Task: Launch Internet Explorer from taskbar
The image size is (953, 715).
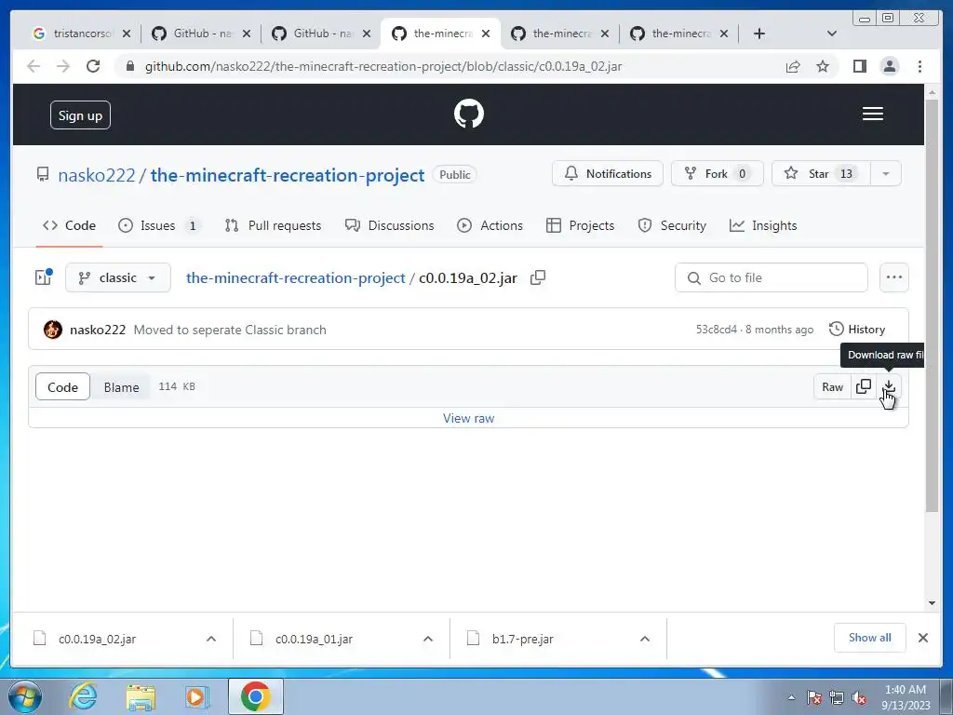Action: [x=83, y=696]
